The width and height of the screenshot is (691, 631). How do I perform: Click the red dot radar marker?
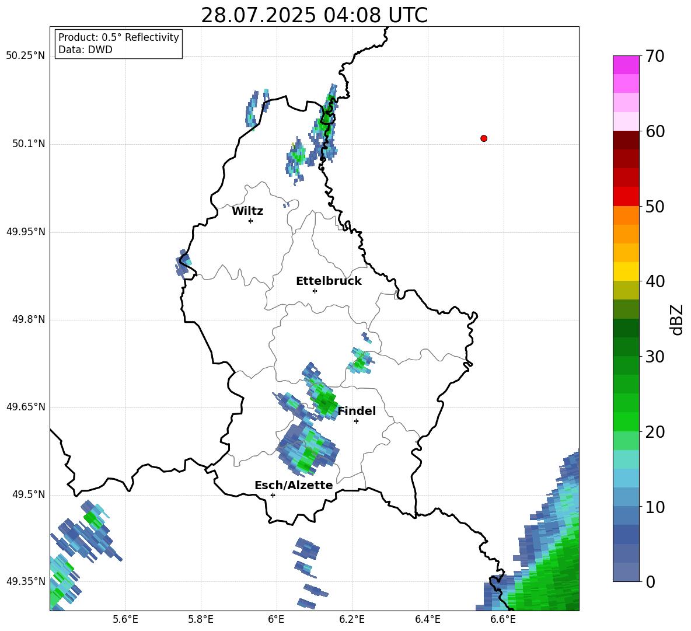[483, 138]
